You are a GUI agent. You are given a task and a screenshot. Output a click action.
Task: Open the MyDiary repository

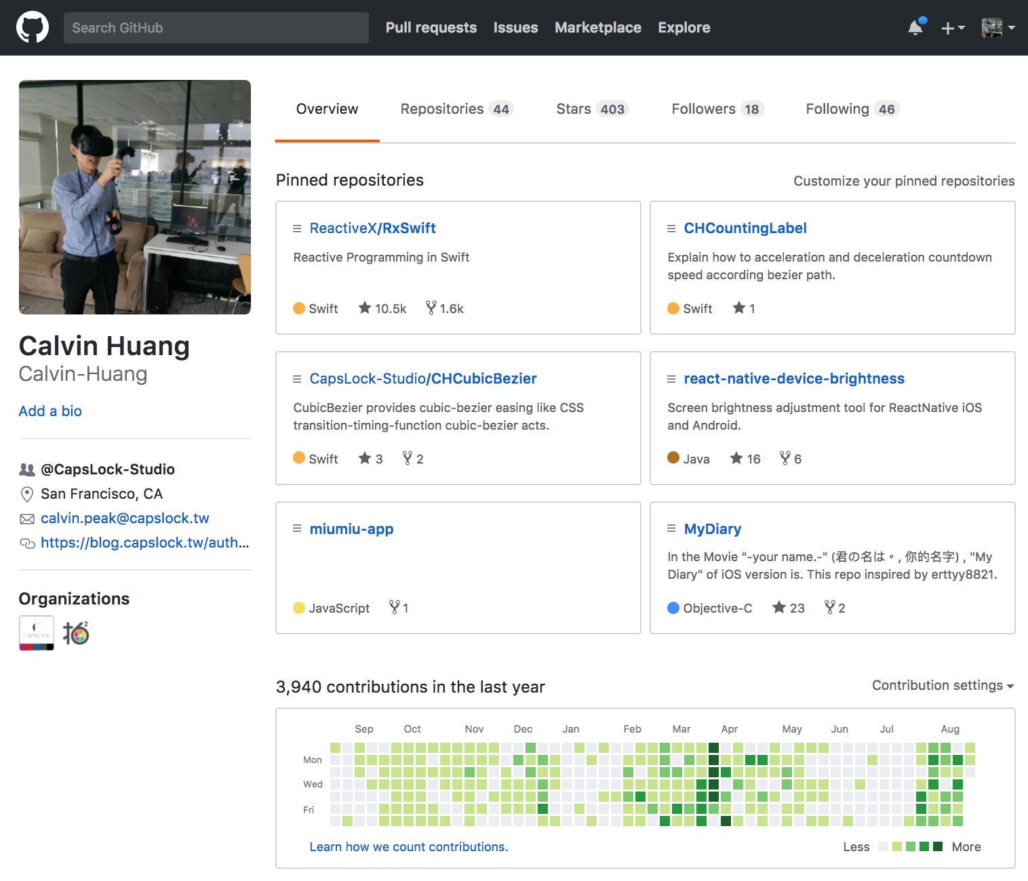(x=712, y=529)
